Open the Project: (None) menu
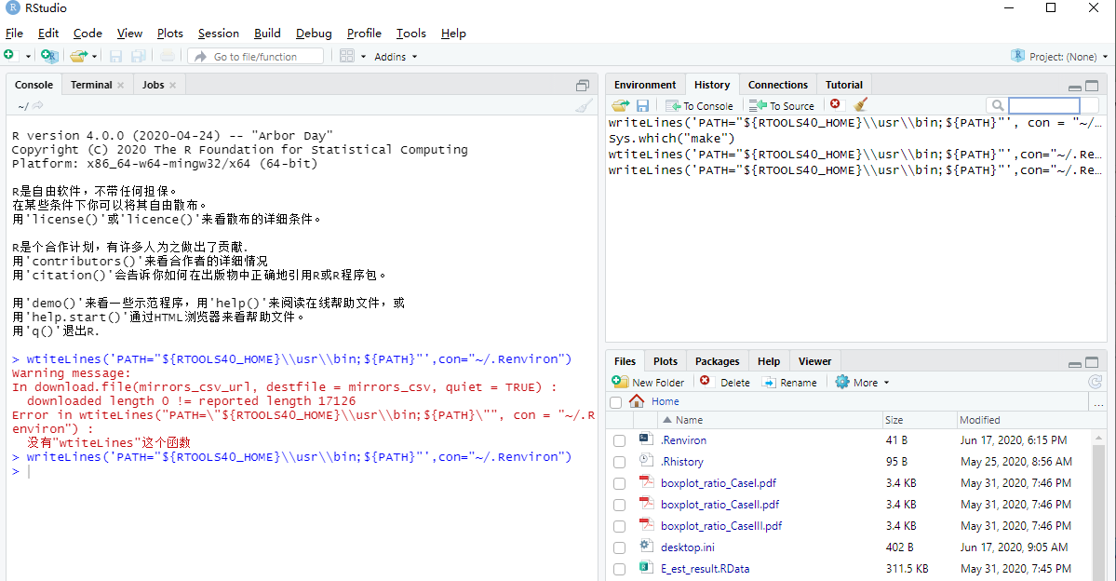This screenshot has height=581, width=1116. [1059, 56]
